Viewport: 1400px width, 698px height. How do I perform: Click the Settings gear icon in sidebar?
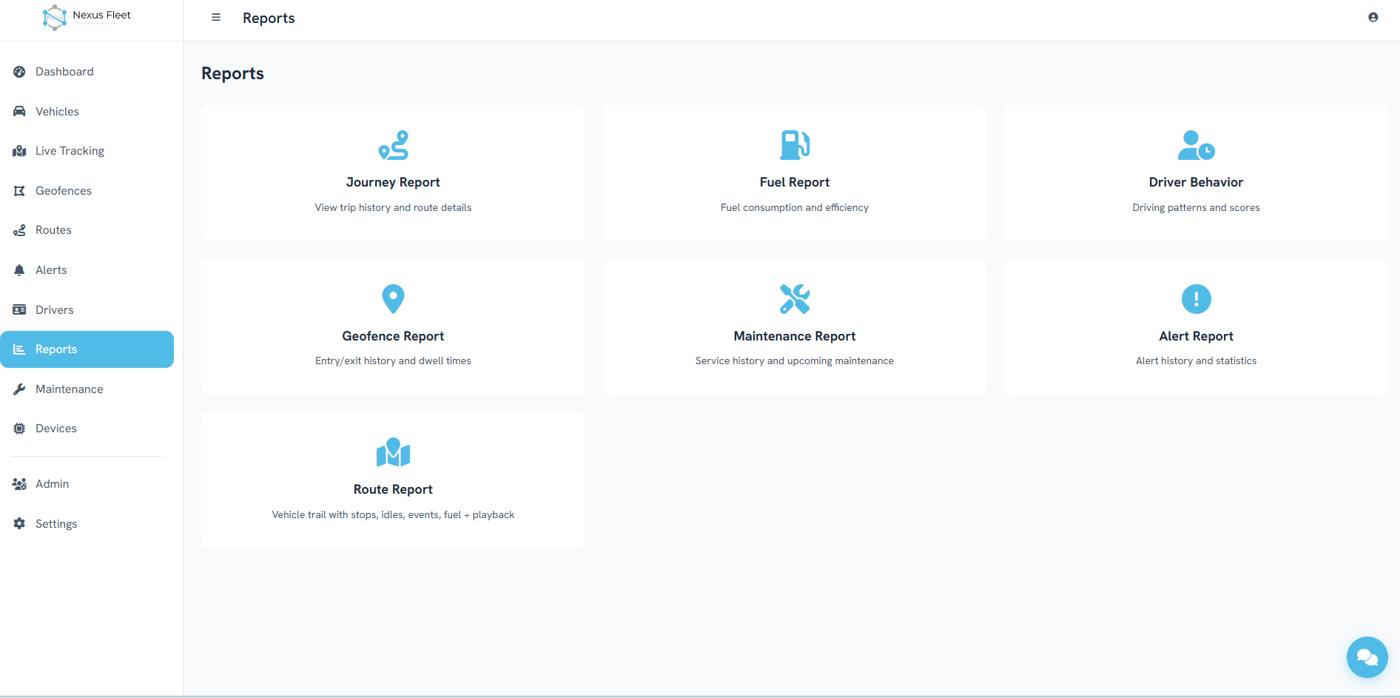click(x=19, y=524)
